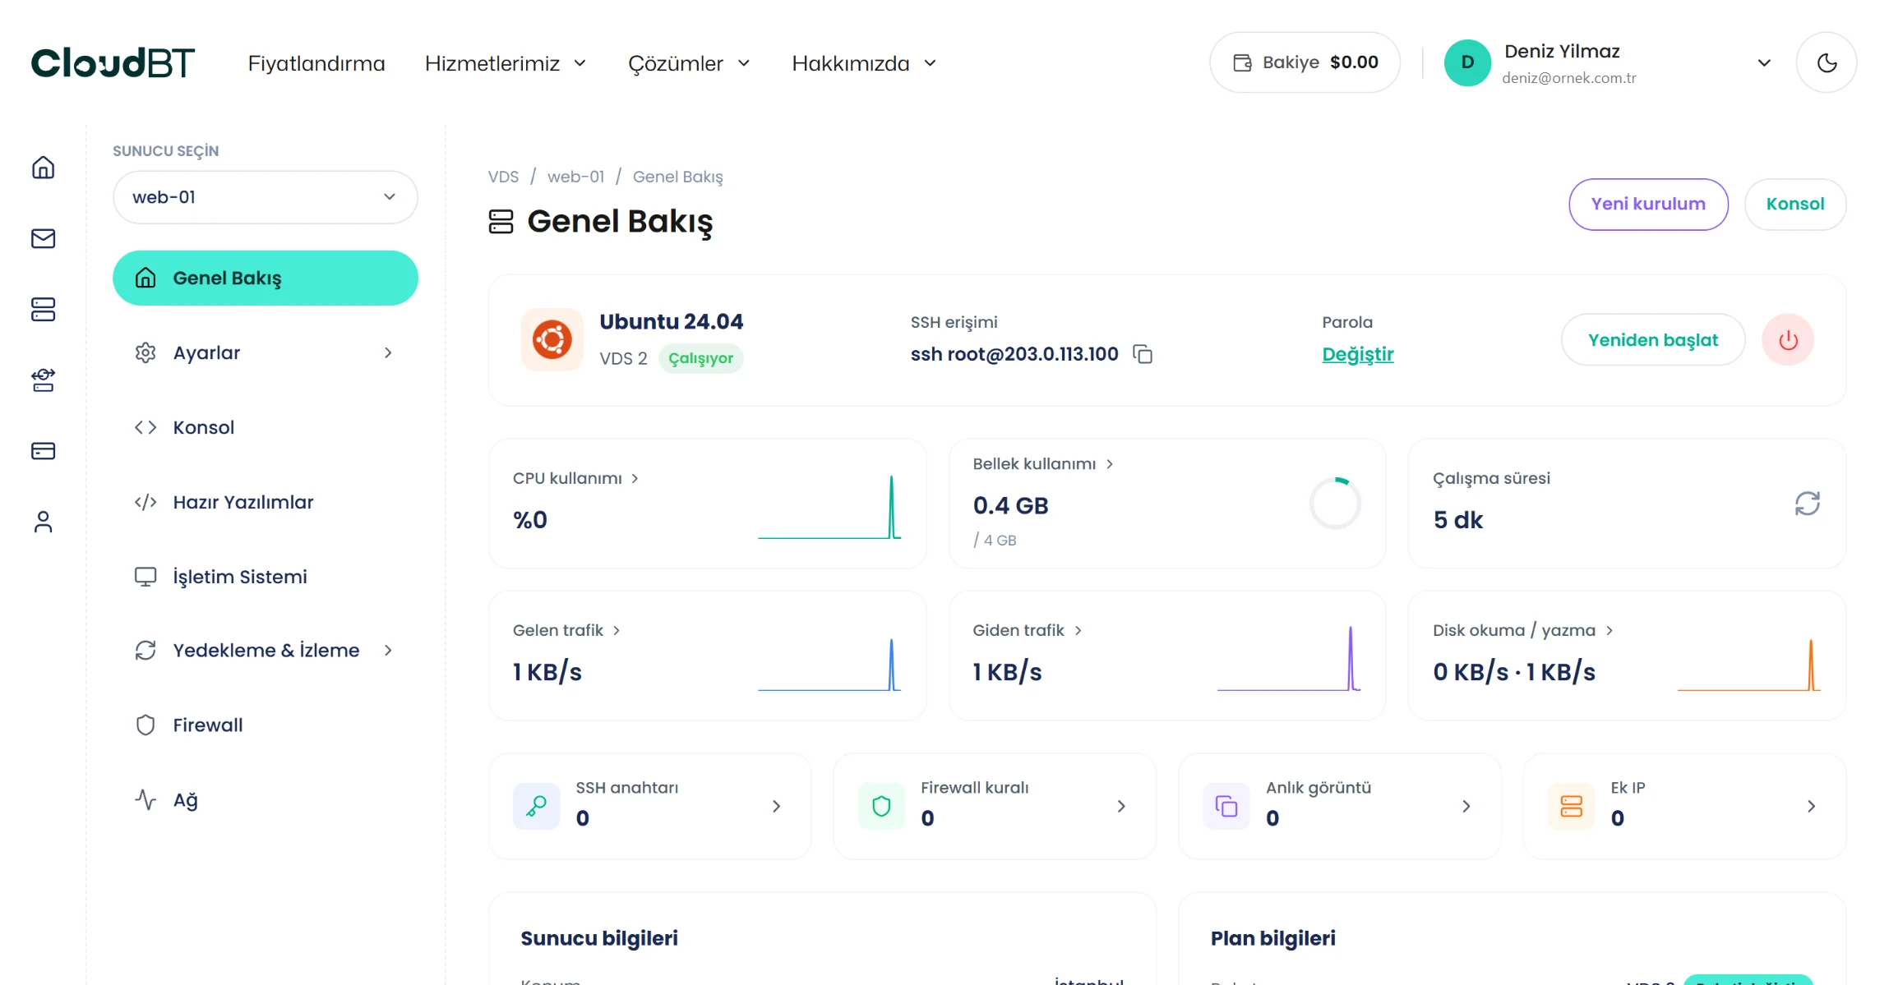
Task: Click the wallet icon beside Bakiye
Action: [x=1242, y=62]
